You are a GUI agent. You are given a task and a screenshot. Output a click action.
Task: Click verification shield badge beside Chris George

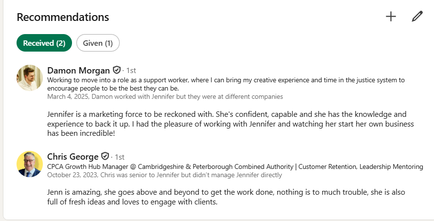[x=105, y=156]
